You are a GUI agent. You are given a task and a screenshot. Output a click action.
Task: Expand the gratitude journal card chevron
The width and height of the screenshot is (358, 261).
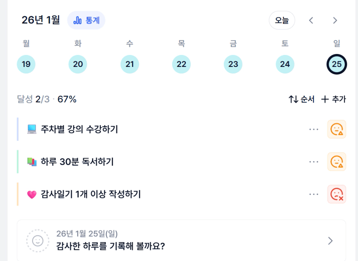pos(330,241)
